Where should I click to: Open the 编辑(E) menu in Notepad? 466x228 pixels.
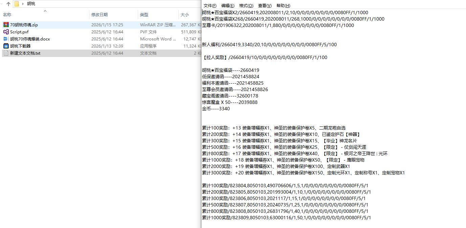pyautogui.click(x=228, y=5)
